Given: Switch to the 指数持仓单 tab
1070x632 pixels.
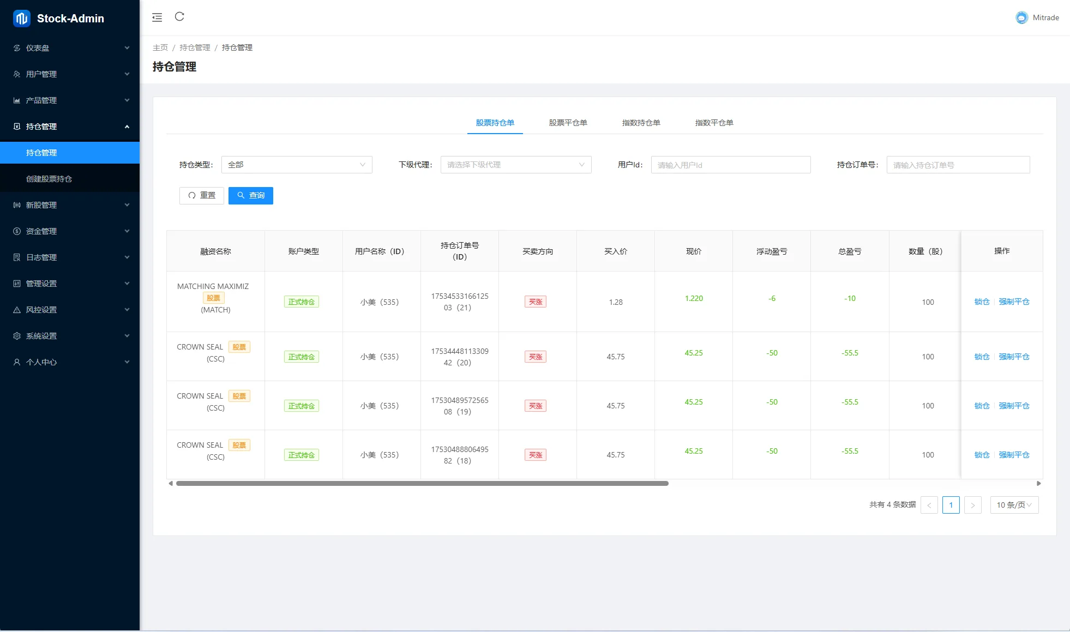Looking at the screenshot, I should pyautogui.click(x=641, y=123).
